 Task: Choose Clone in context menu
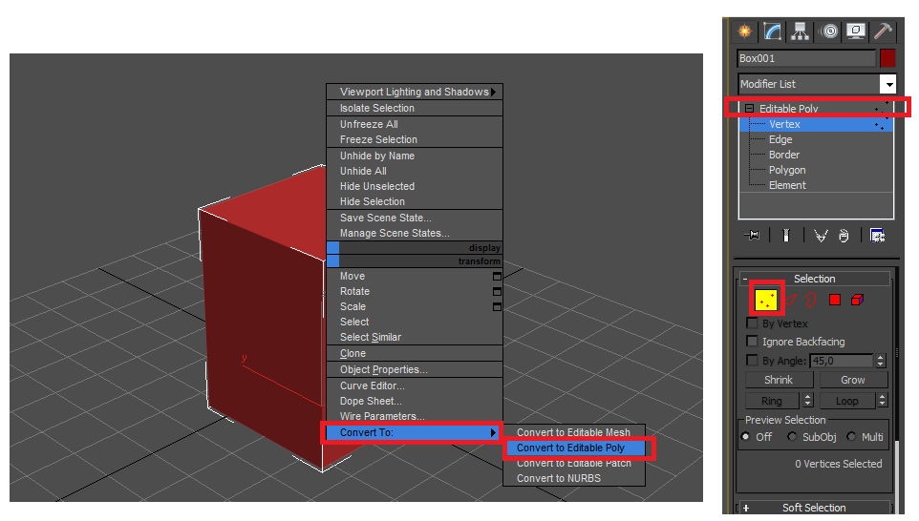(x=415, y=354)
